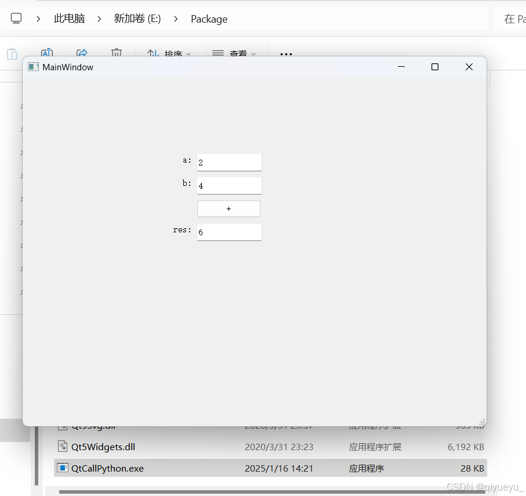This screenshot has width=526, height=496.
Task: Click inside the res output field
Action: pyautogui.click(x=229, y=232)
